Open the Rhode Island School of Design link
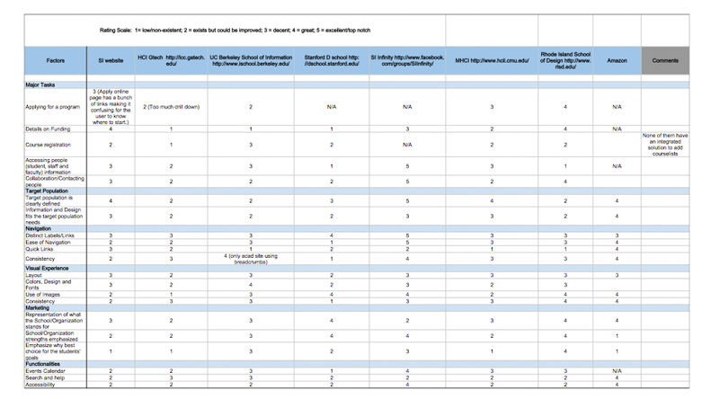Screen dimensions: 711x399 (x=564, y=60)
